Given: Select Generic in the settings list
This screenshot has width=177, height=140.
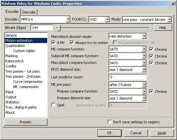Looking at the screenshot, I should pyautogui.click(x=26, y=35).
